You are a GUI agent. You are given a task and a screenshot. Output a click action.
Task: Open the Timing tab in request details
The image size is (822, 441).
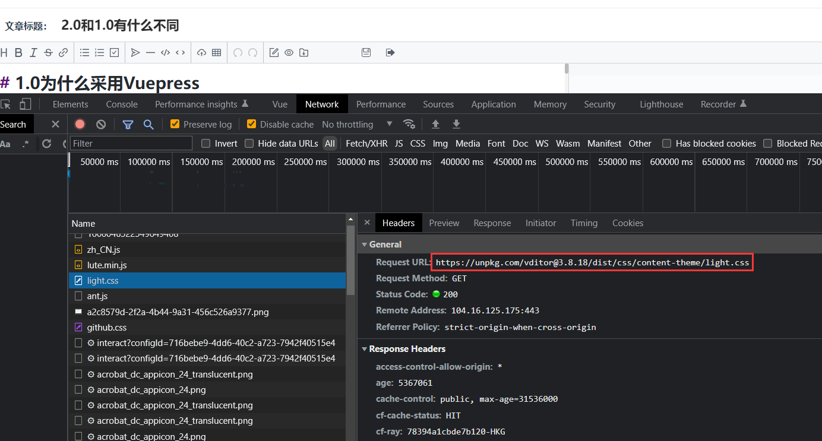click(584, 223)
